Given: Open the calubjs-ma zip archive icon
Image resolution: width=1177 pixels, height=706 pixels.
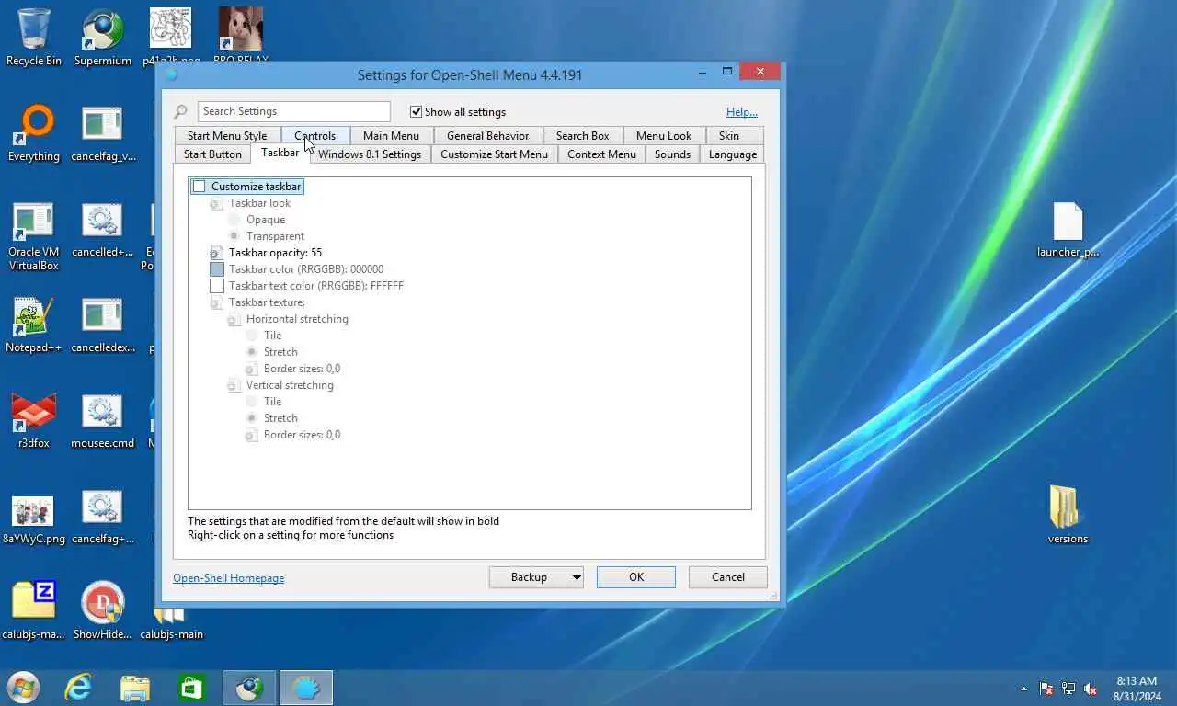Looking at the screenshot, I should pyautogui.click(x=34, y=611).
